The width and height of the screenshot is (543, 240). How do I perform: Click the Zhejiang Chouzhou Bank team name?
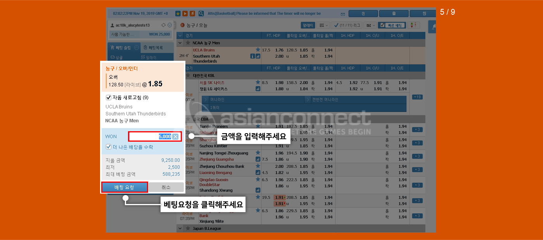222,166
